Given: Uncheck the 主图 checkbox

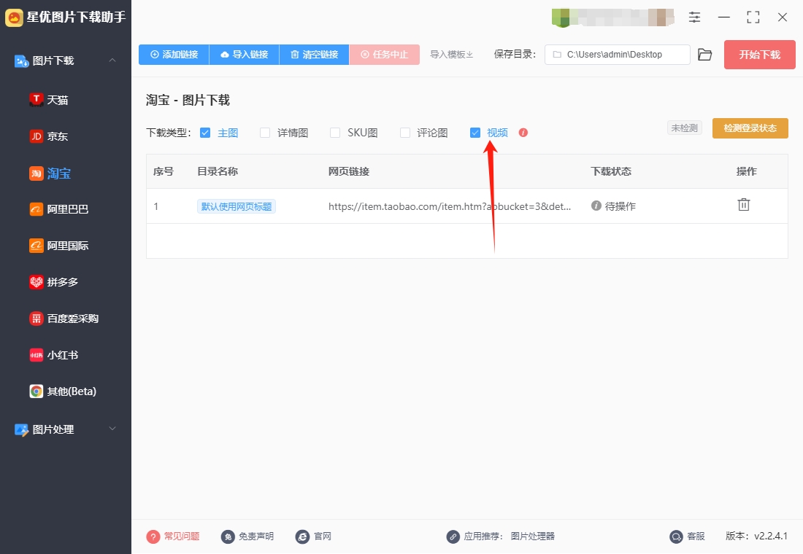Looking at the screenshot, I should coord(205,133).
